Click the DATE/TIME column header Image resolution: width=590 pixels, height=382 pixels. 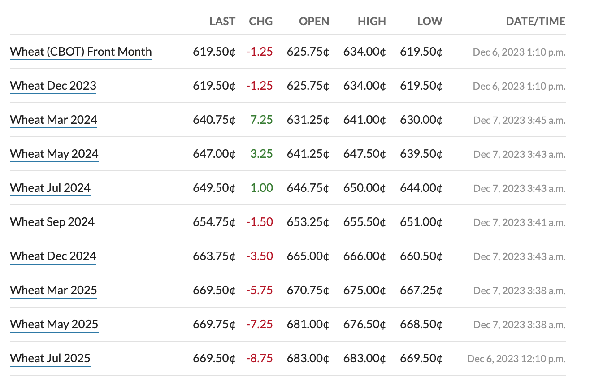pos(536,21)
